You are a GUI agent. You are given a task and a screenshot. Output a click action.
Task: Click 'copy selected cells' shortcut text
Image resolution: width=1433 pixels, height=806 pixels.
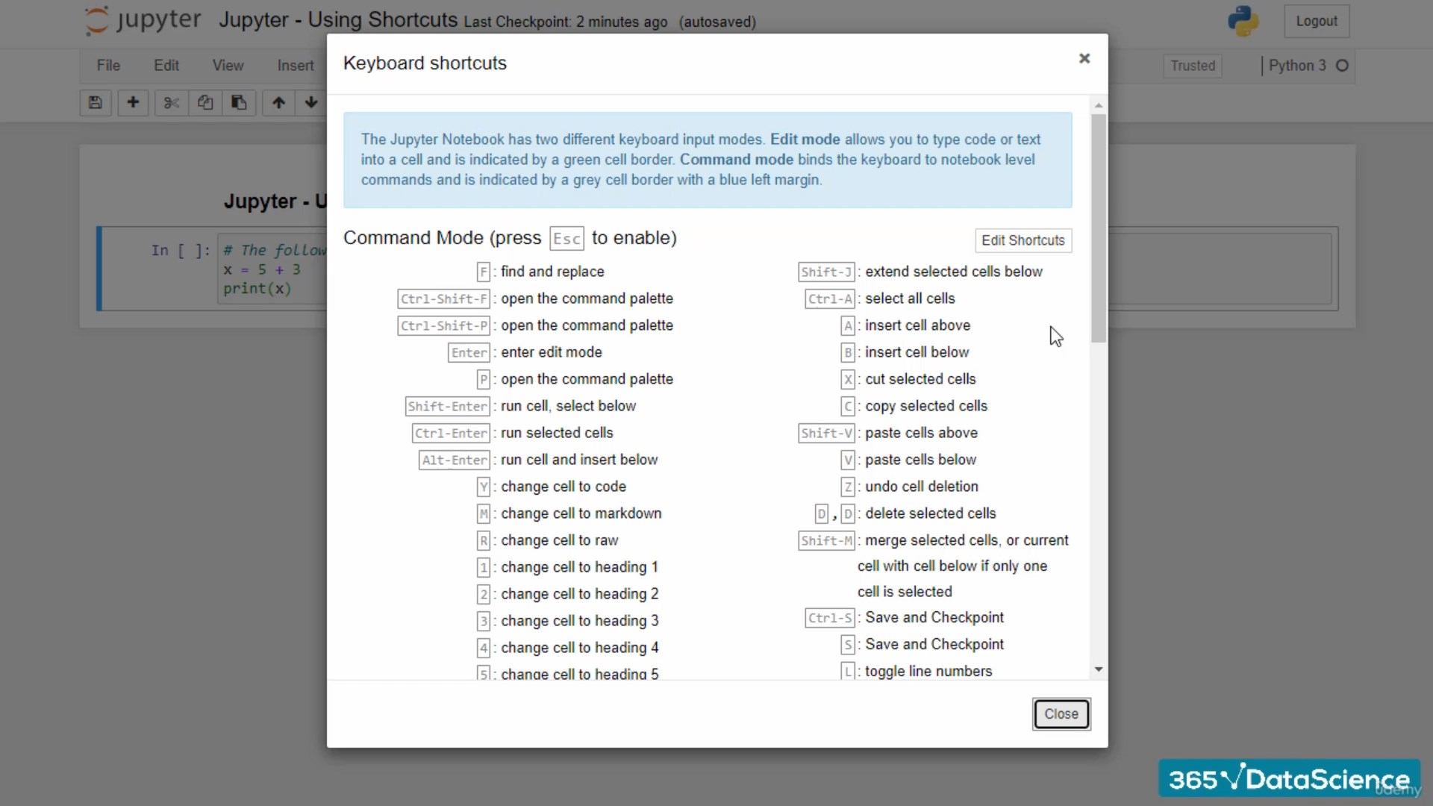point(926,406)
